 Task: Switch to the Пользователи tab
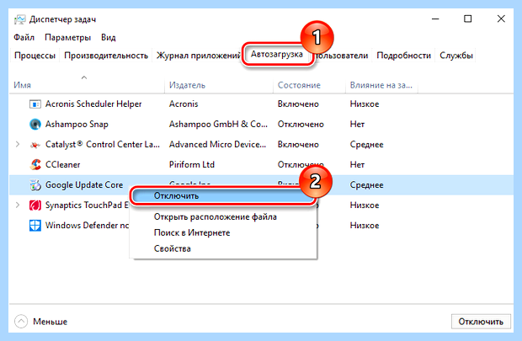click(x=342, y=56)
